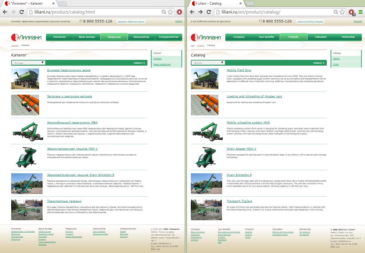
Task: Open new tab in right browser window
Action: [x=250, y=3]
